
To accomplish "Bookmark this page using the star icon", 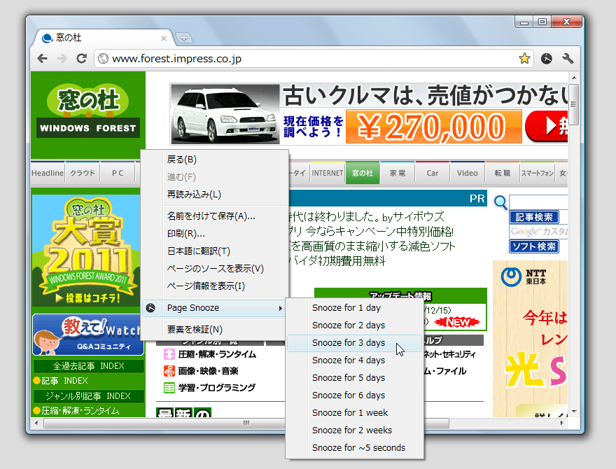I will (524, 59).
